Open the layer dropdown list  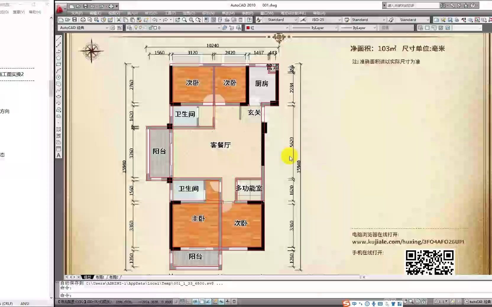pos(219,28)
